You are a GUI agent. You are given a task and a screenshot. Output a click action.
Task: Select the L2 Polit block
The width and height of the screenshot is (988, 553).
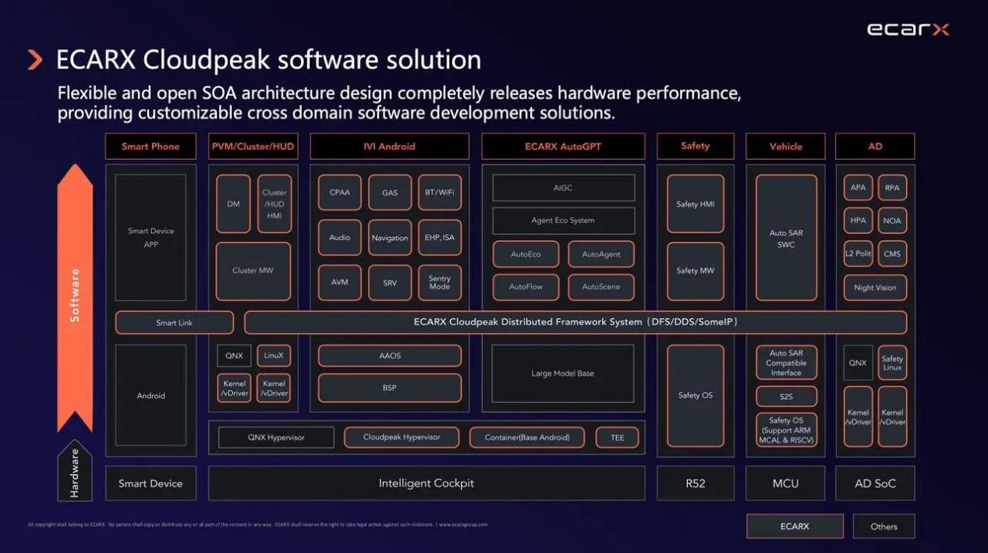coord(858,254)
